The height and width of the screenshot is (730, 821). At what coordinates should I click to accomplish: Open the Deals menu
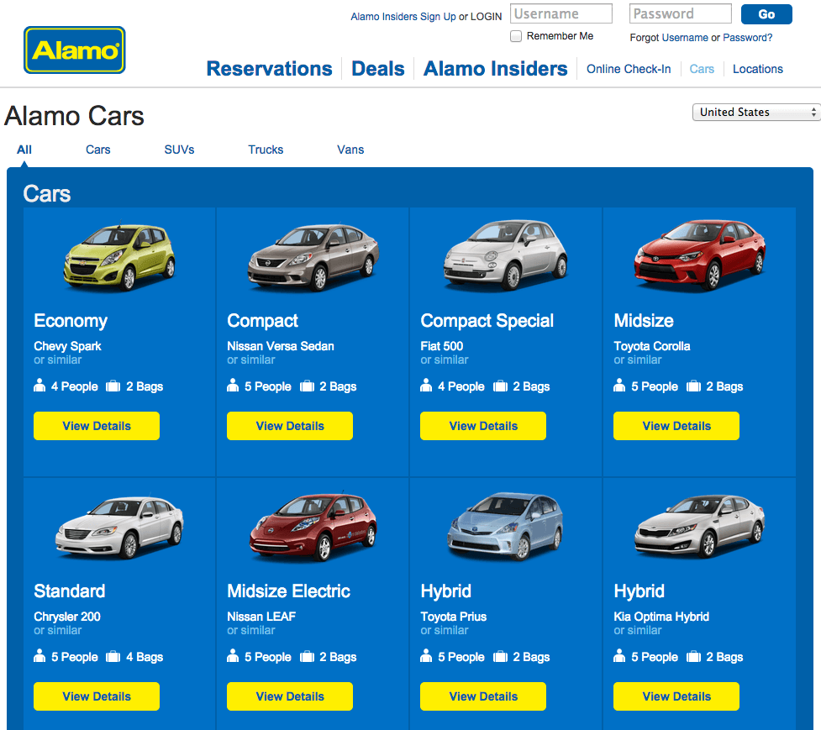coord(377,69)
